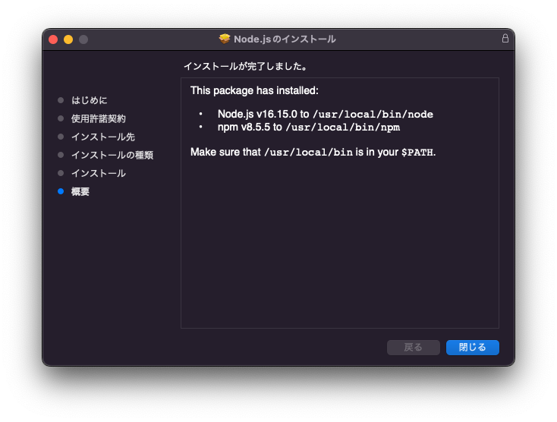The width and height of the screenshot is (557, 422).
Task: Click the Node.js package icon in title
Action: coord(225,39)
